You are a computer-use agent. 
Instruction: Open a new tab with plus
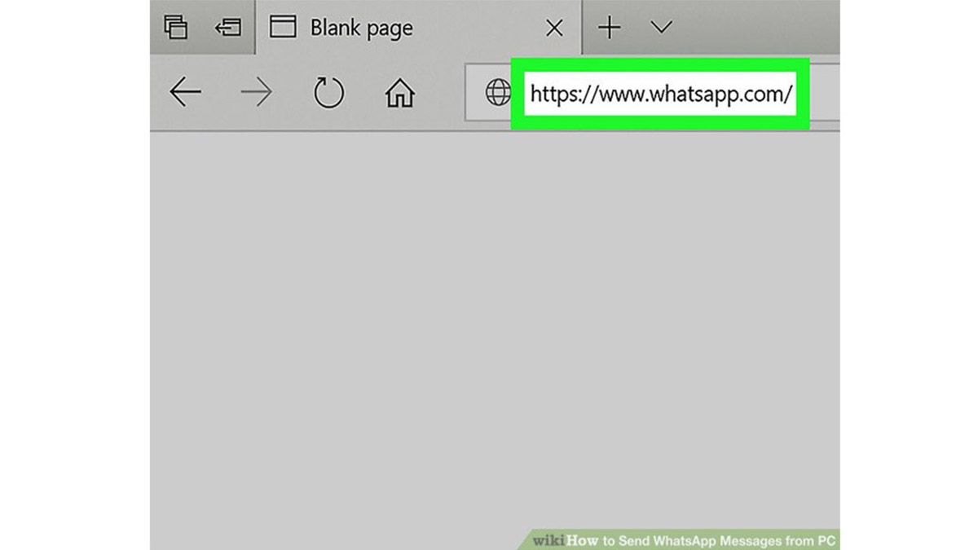pyautogui.click(x=609, y=28)
